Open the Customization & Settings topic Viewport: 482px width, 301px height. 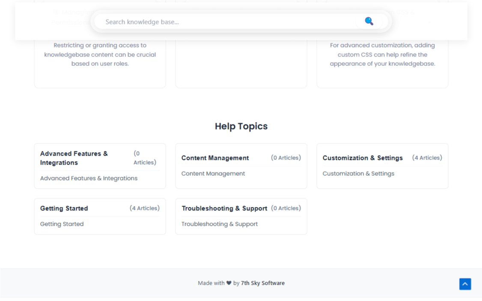click(363, 158)
